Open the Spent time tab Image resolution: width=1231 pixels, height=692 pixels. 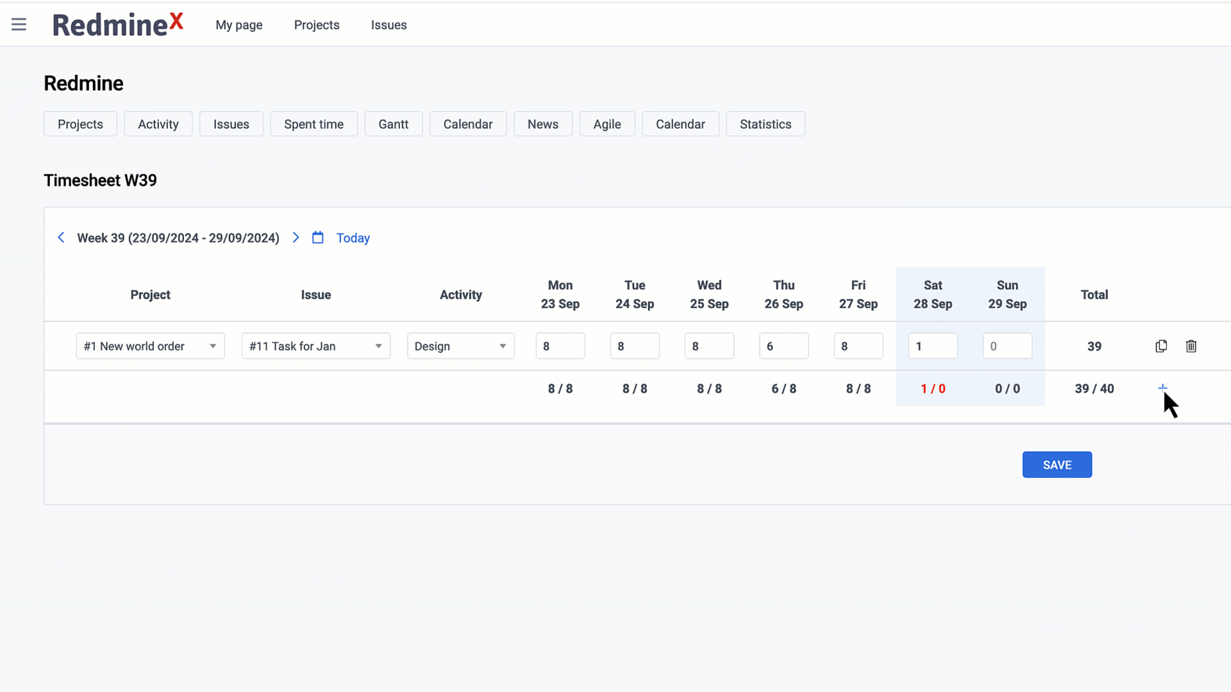(314, 124)
